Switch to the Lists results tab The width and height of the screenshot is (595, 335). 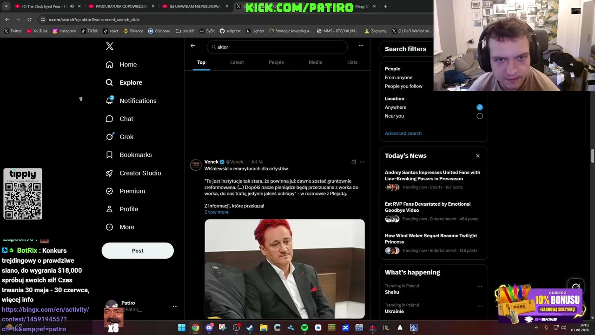pyautogui.click(x=352, y=62)
